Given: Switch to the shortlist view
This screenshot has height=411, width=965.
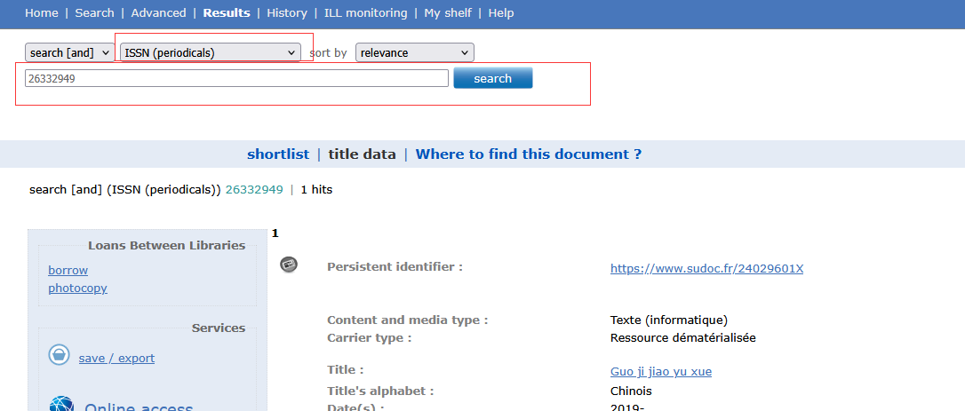Looking at the screenshot, I should click(278, 154).
